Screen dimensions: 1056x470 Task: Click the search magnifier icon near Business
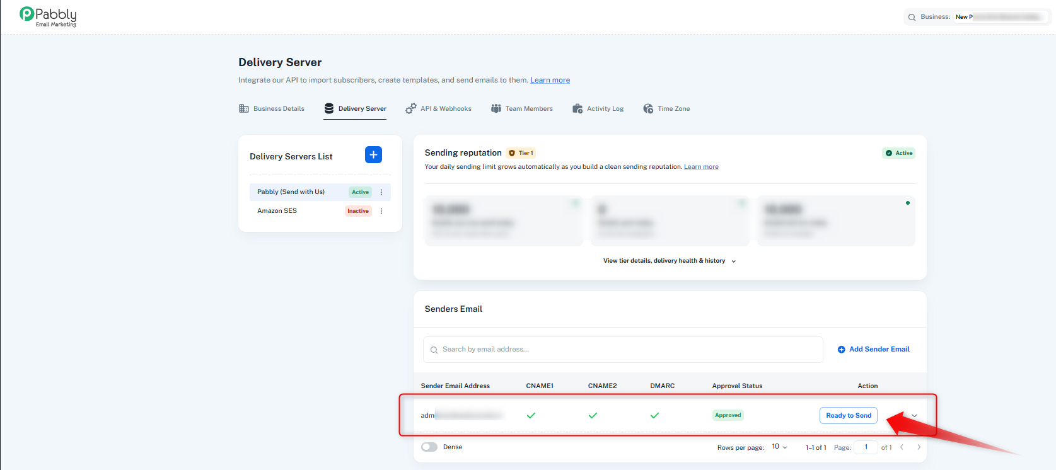912,17
